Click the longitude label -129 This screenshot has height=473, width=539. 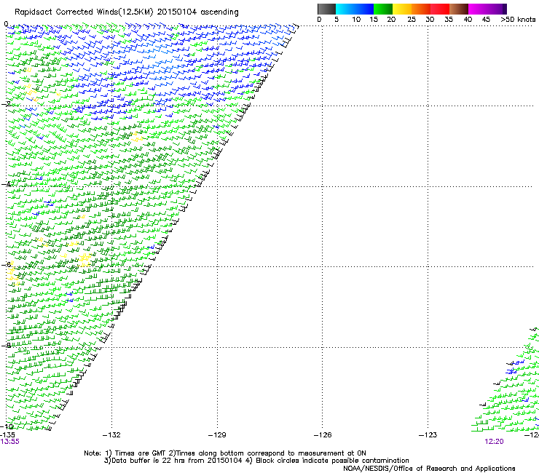pyautogui.click(x=217, y=435)
